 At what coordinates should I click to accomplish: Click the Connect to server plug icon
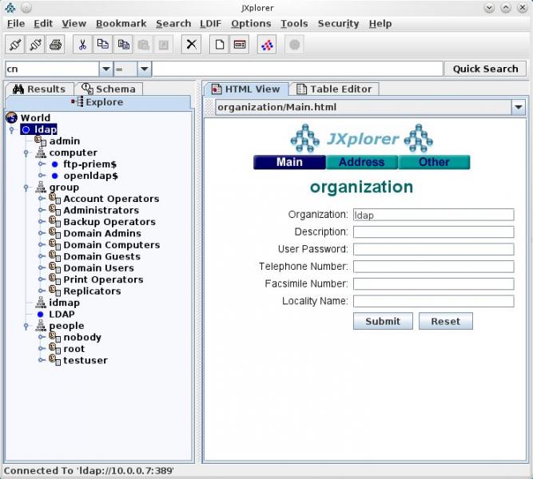(15, 45)
